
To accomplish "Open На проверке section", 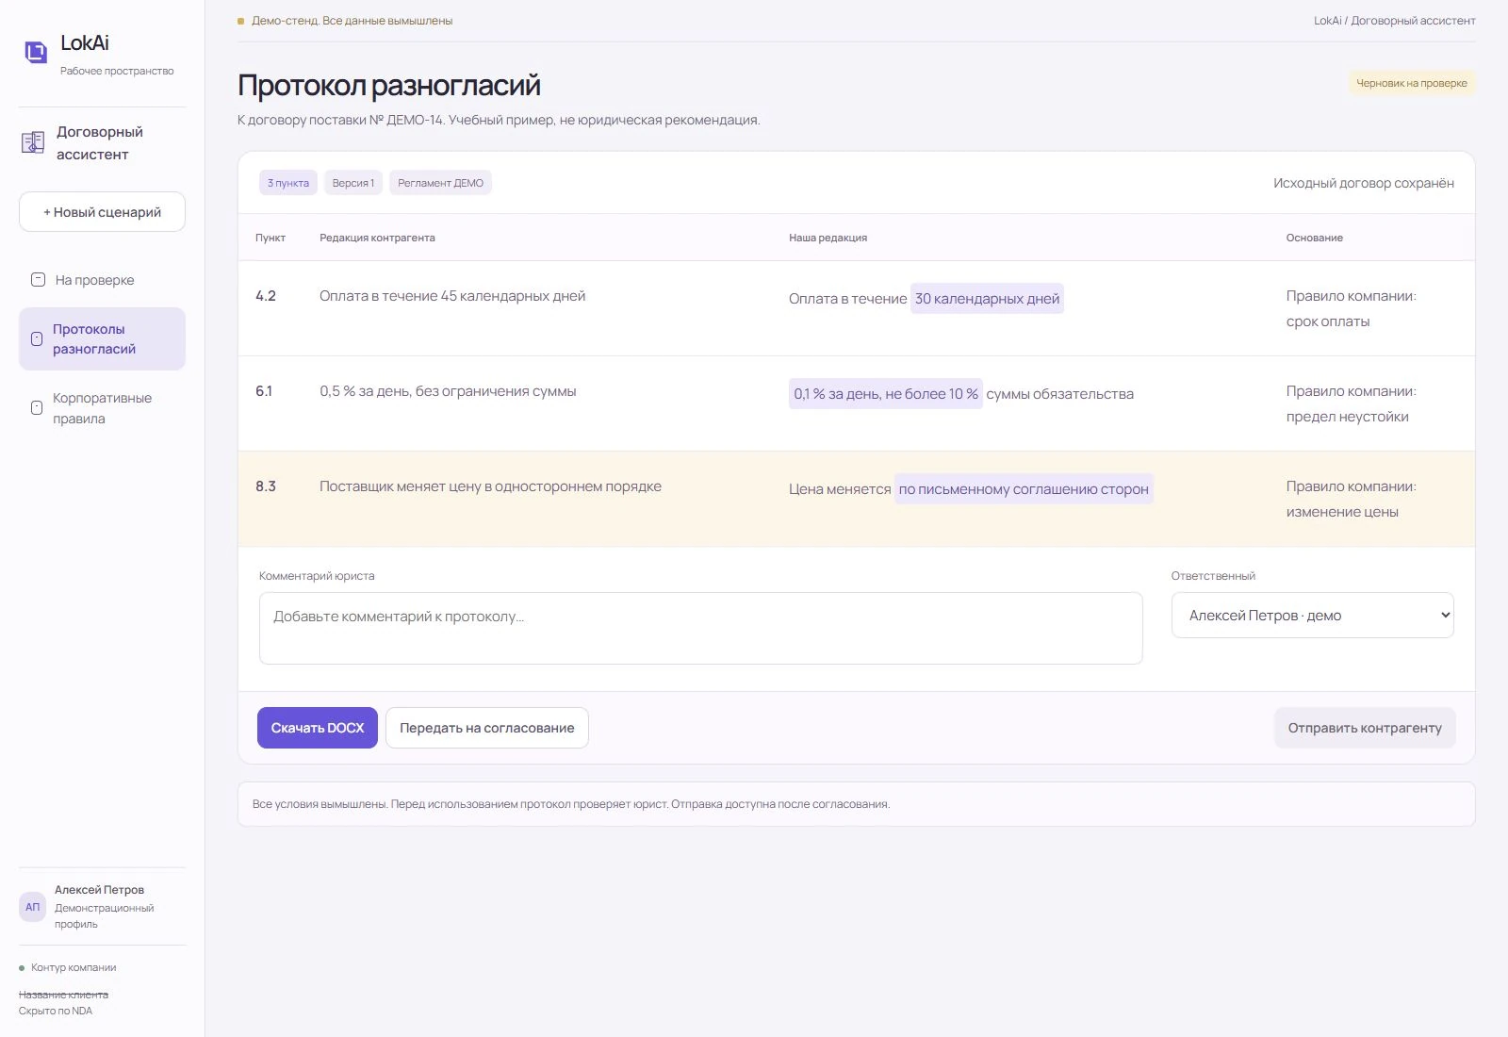I will pos(102,280).
